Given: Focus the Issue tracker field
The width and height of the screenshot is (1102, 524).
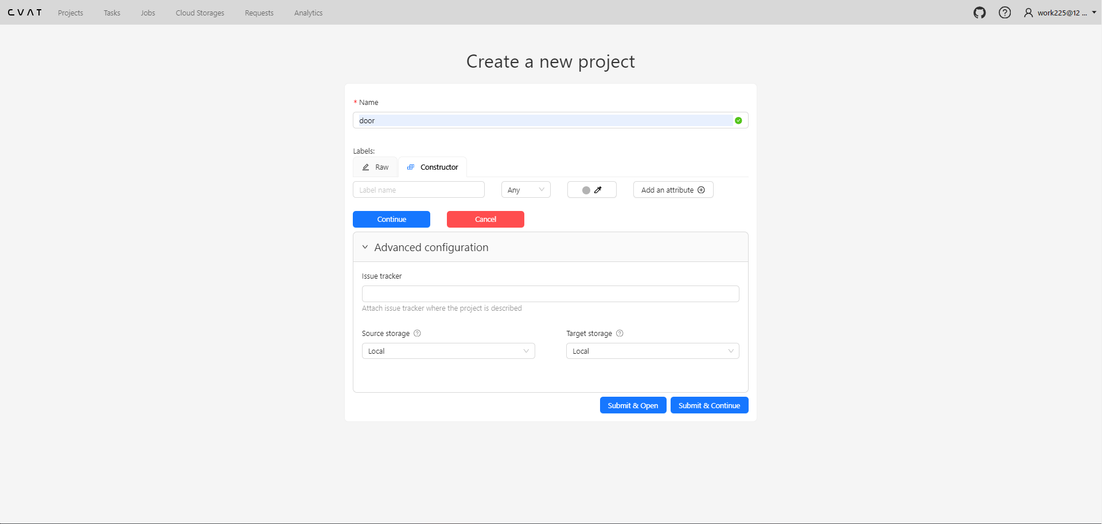Looking at the screenshot, I should pos(550,294).
